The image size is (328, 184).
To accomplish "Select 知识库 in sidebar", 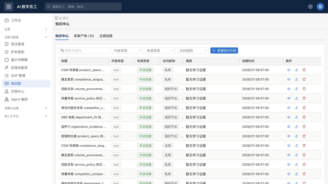I will (x=26, y=84).
